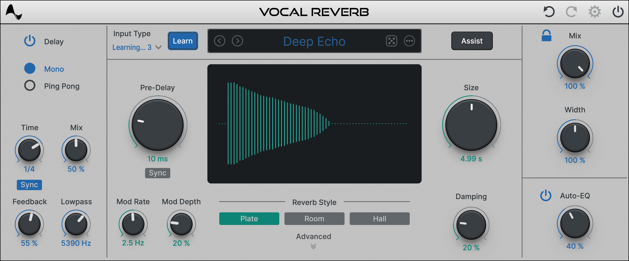Click the 1/4 delay time value

pyautogui.click(x=29, y=169)
